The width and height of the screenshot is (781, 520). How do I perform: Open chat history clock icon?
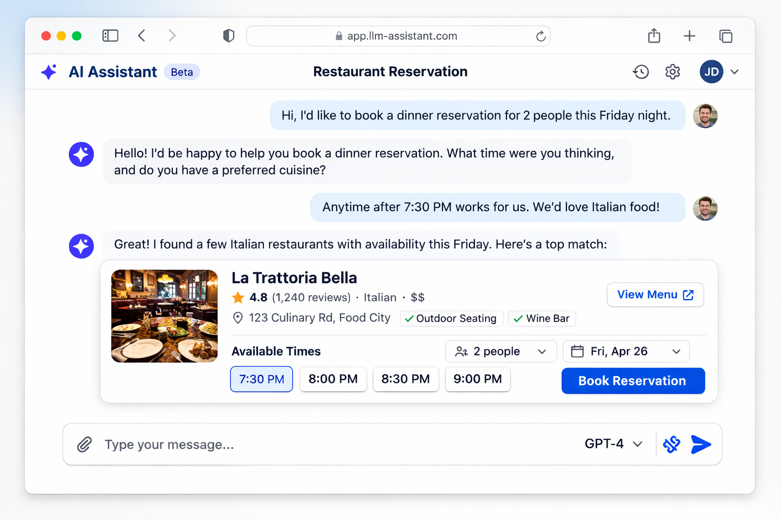[641, 72]
